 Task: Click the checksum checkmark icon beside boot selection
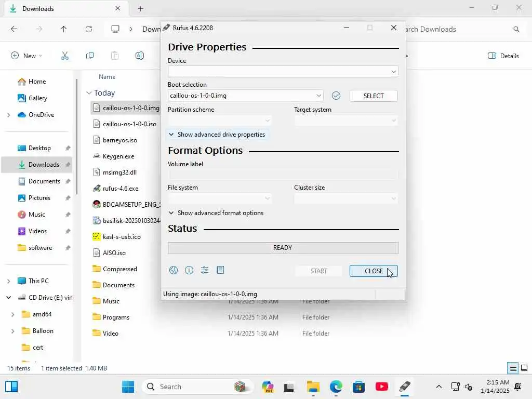click(x=336, y=96)
